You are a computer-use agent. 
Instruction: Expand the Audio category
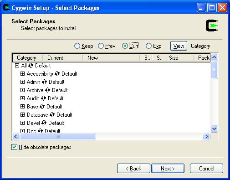(22, 98)
